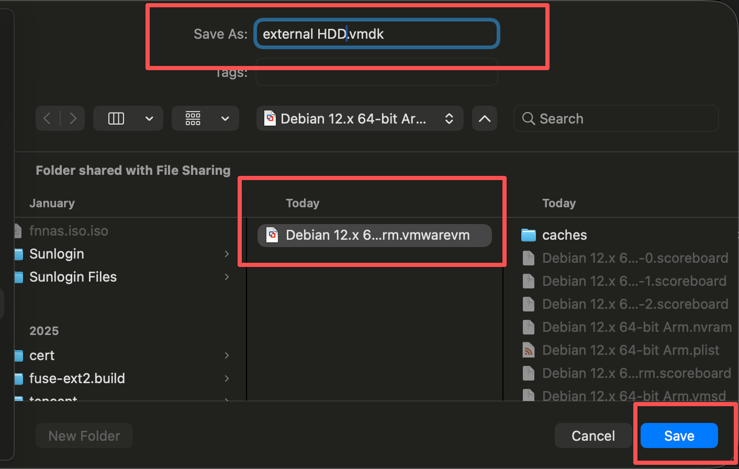The width and height of the screenshot is (739, 469).
Task: Open the view mode dropdown chevron
Action: click(149, 119)
